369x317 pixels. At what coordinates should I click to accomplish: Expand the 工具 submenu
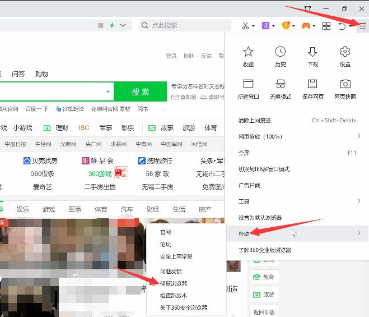(359, 201)
